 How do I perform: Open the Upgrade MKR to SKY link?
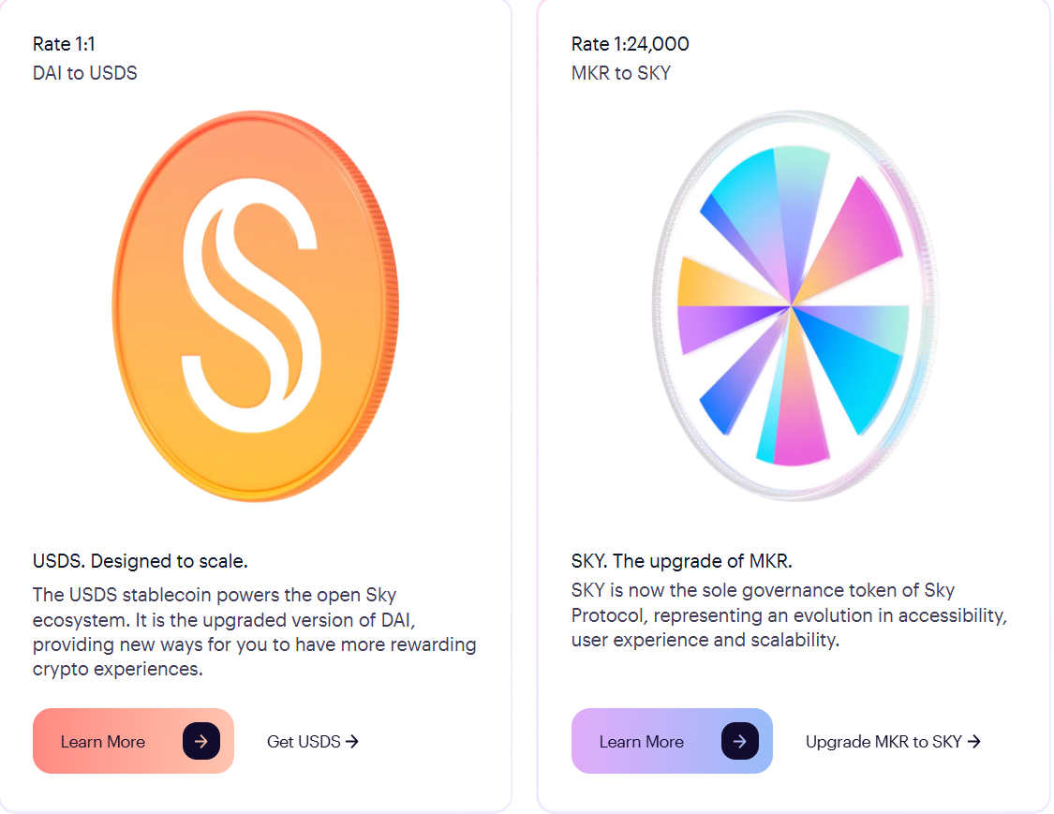point(883,741)
